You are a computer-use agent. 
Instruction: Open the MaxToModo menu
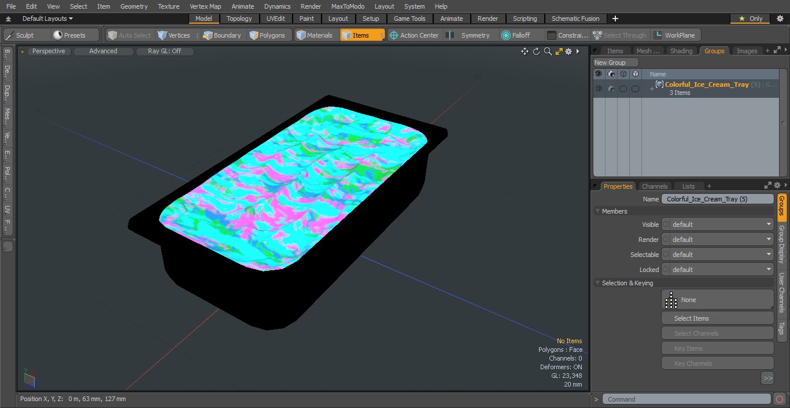pyautogui.click(x=348, y=6)
